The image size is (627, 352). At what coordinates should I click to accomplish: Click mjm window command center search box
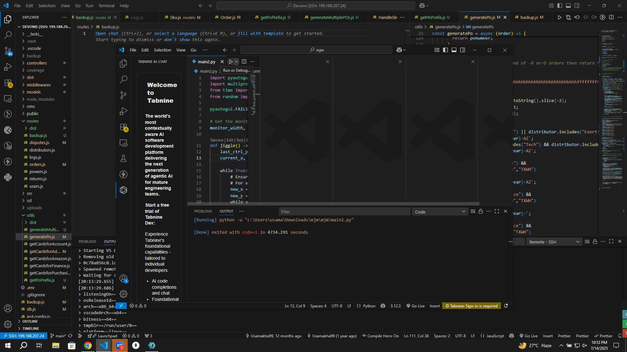click(316, 50)
